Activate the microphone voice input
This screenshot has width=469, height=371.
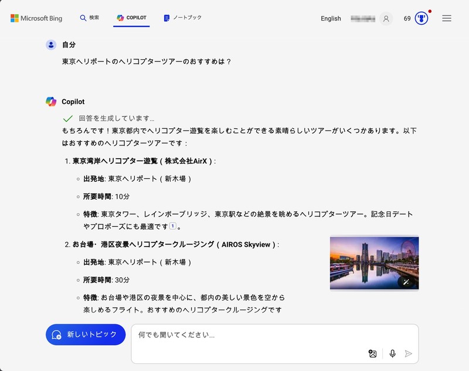click(x=393, y=353)
